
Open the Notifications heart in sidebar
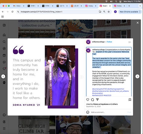point(4,69)
